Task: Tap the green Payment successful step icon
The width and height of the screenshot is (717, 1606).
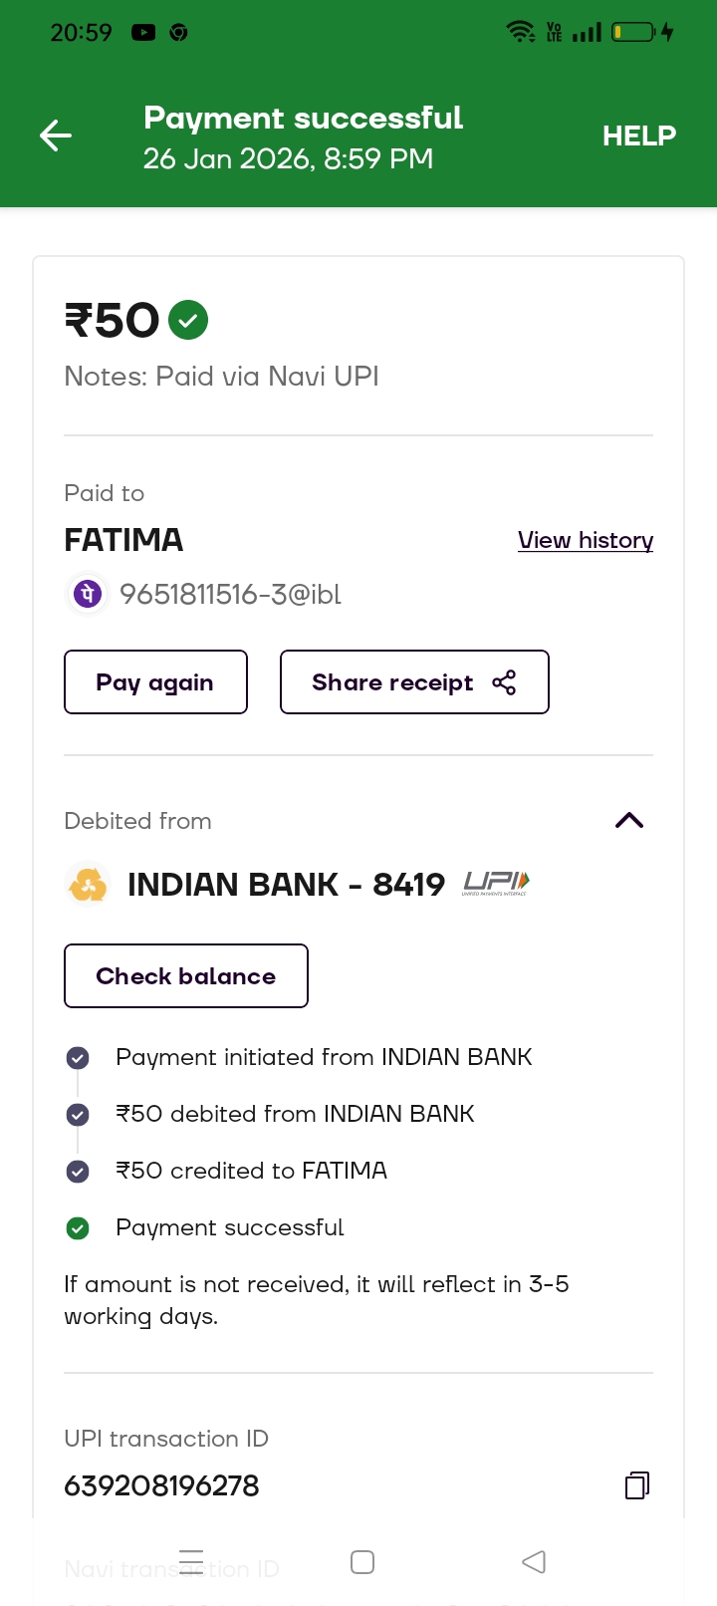Action: [78, 1228]
